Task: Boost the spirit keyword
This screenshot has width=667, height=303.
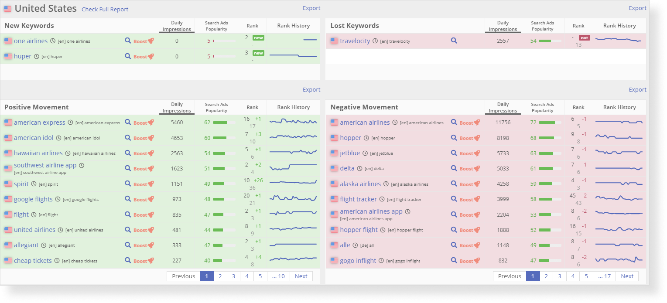Action: [x=144, y=184]
